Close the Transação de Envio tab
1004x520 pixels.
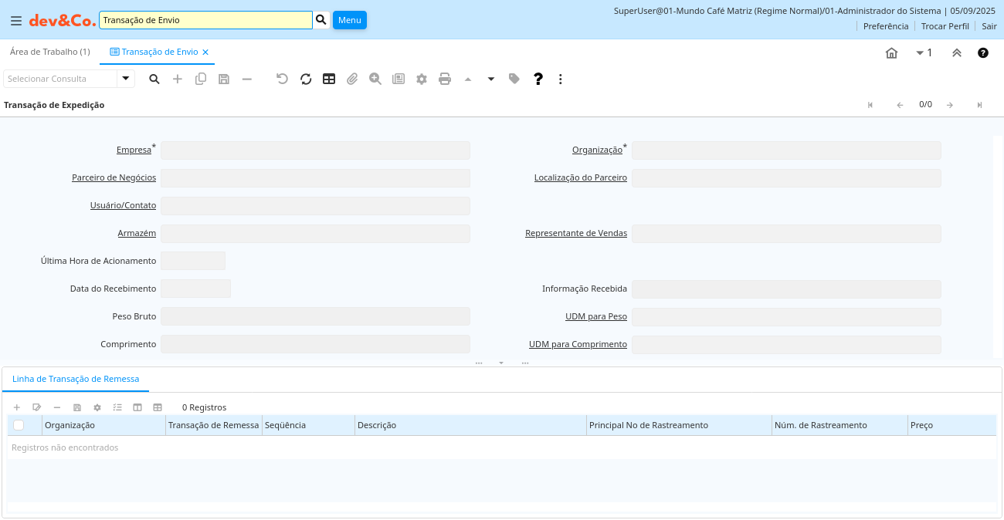[x=205, y=52]
